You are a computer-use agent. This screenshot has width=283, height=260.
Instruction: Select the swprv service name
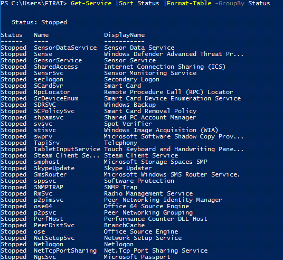43,136
